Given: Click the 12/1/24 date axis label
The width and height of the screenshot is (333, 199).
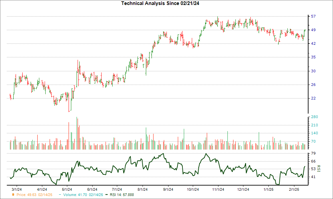Looking at the screenshot, I should tap(243, 189).
